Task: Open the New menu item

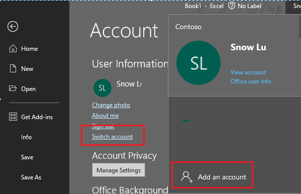Action: (27, 69)
